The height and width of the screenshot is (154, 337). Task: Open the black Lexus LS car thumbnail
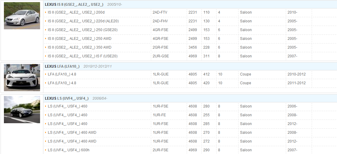pos(22,110)
